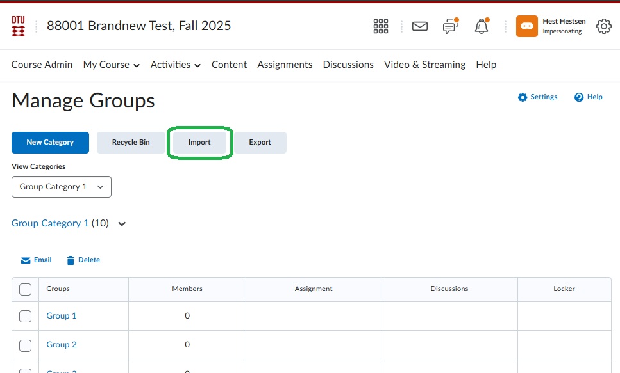
Task: Open the admin tools gear icon
Action: pos(603,26)
